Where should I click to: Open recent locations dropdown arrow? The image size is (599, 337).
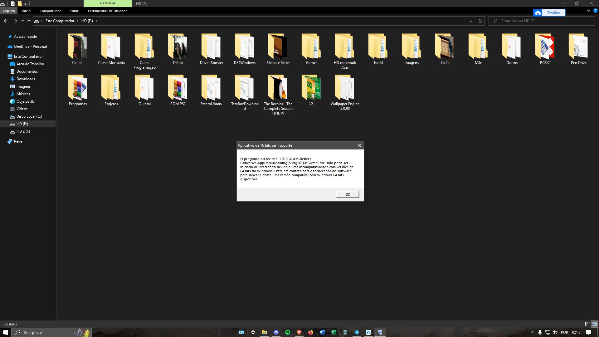click(x=22, y=21)
